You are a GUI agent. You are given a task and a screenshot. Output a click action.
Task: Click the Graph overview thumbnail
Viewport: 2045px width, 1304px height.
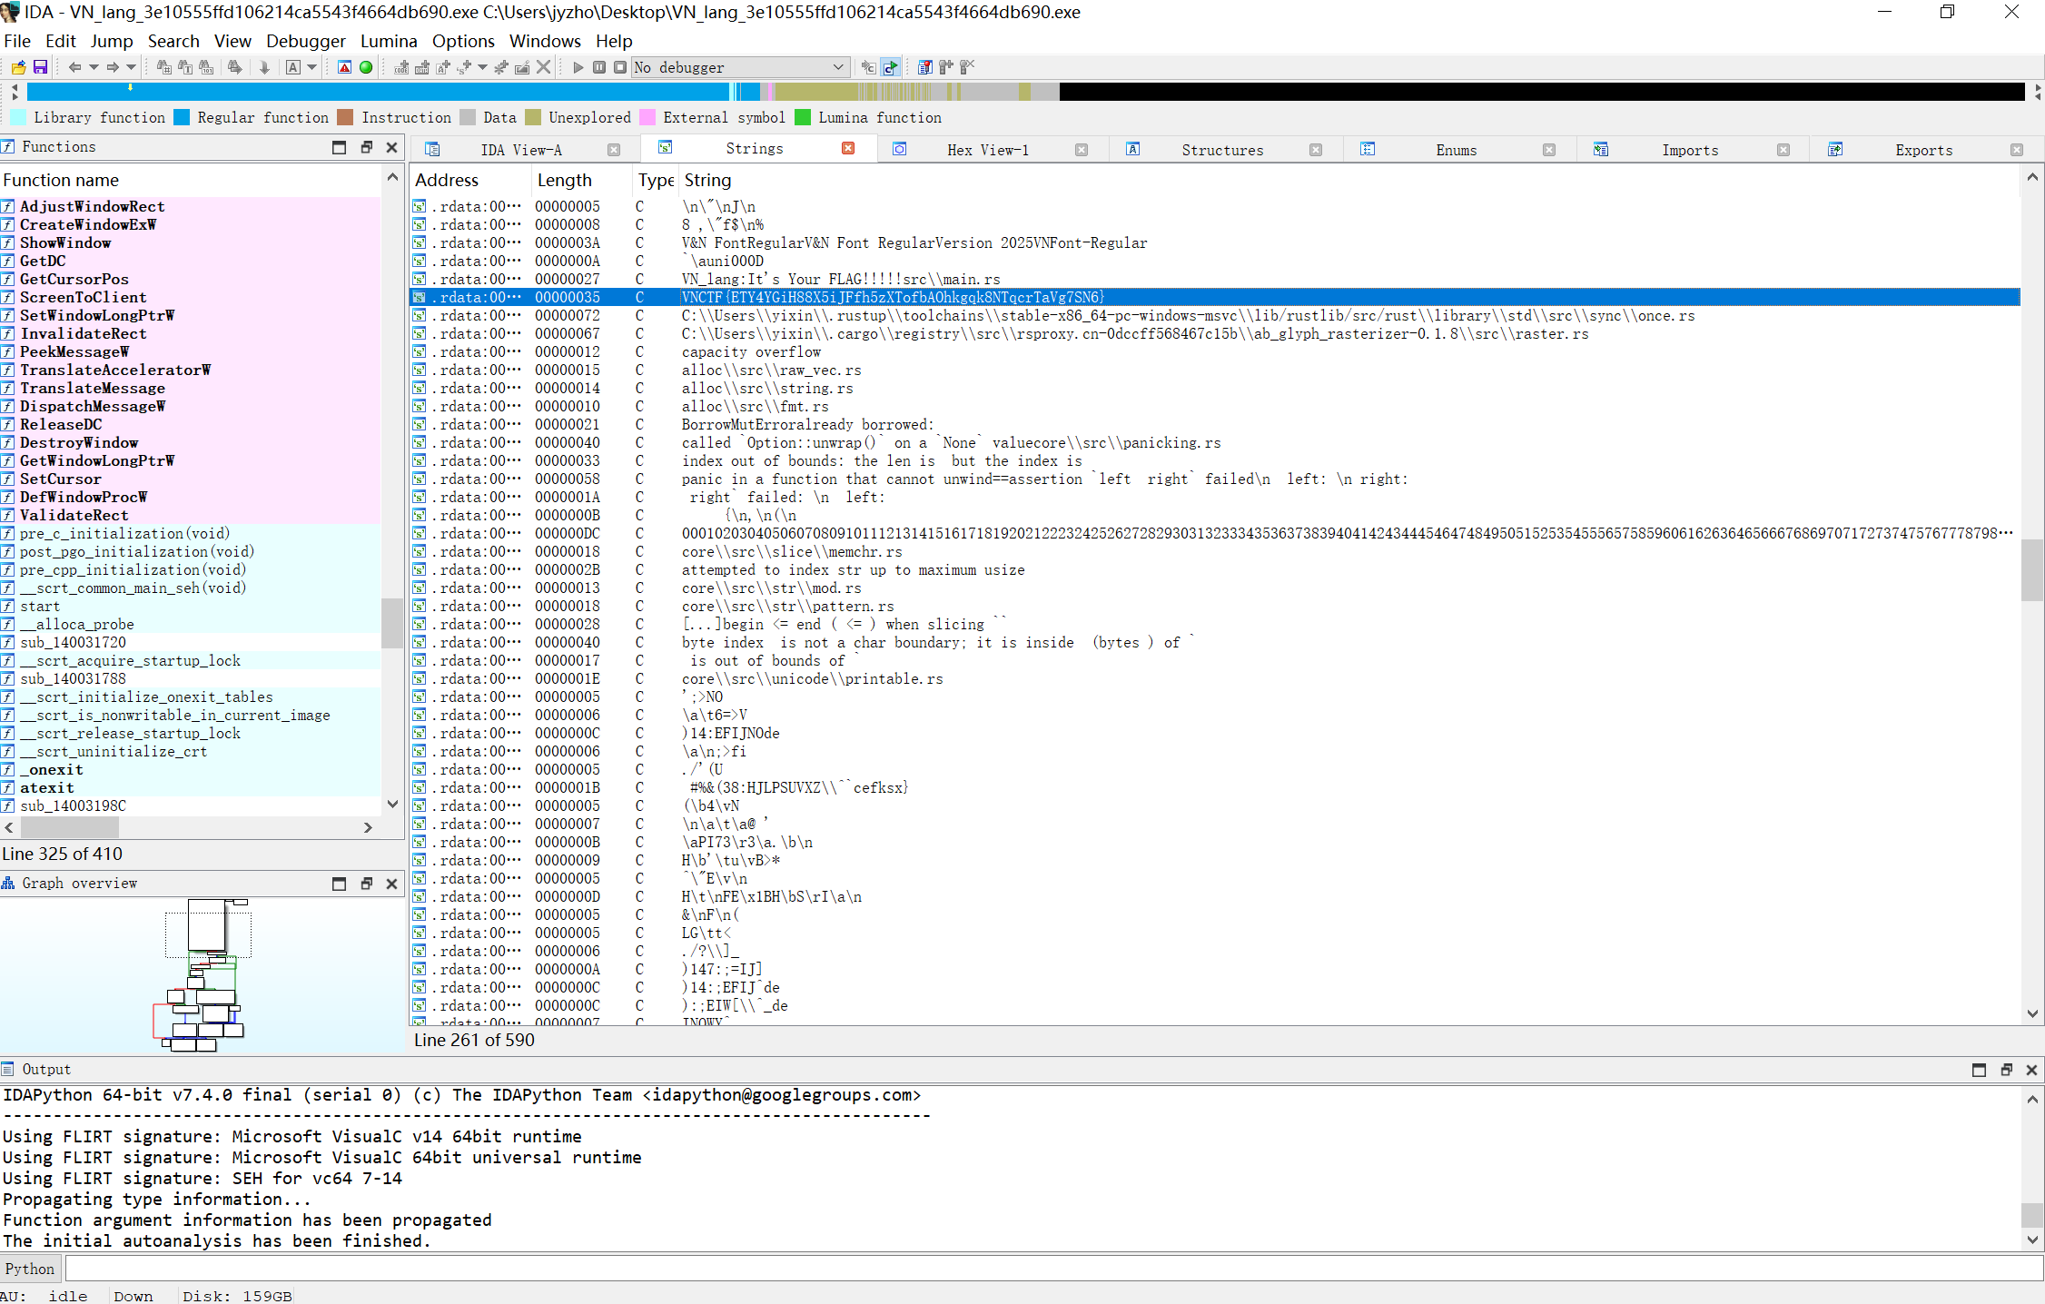coord(202,974)
